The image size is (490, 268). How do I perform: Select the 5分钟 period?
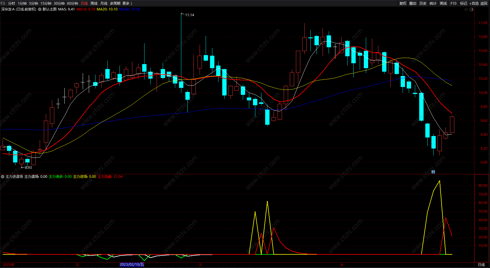[33, 3]
